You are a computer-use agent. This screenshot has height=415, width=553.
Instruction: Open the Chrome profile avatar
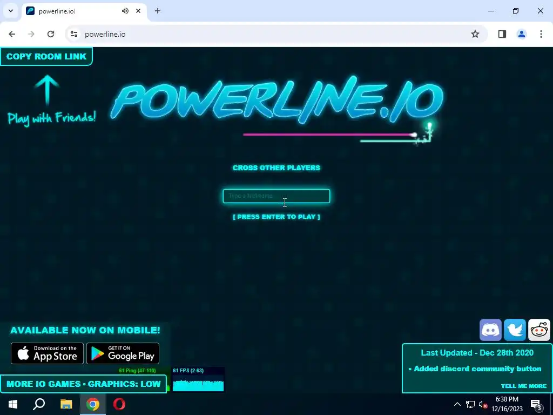521,34
